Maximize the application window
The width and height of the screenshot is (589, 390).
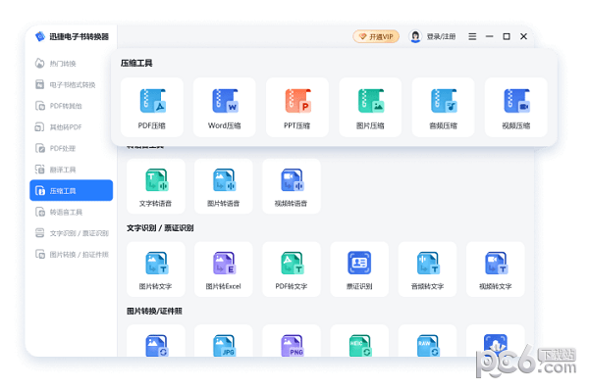(x=507, y=36)
